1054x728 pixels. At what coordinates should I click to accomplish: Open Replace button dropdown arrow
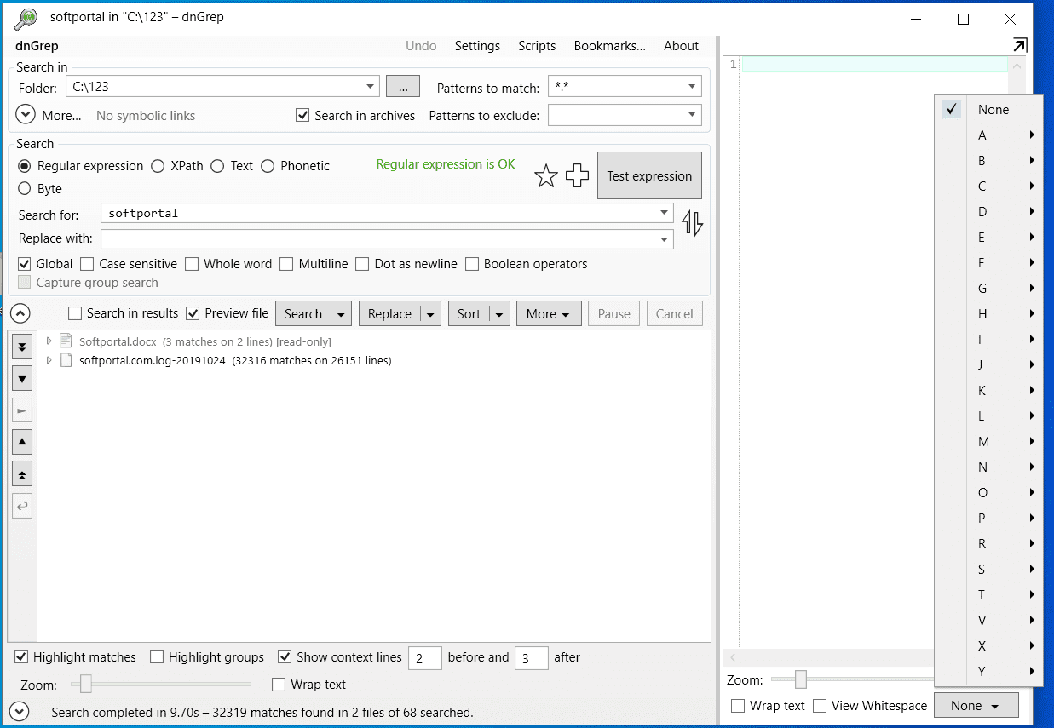pos(430,314)
